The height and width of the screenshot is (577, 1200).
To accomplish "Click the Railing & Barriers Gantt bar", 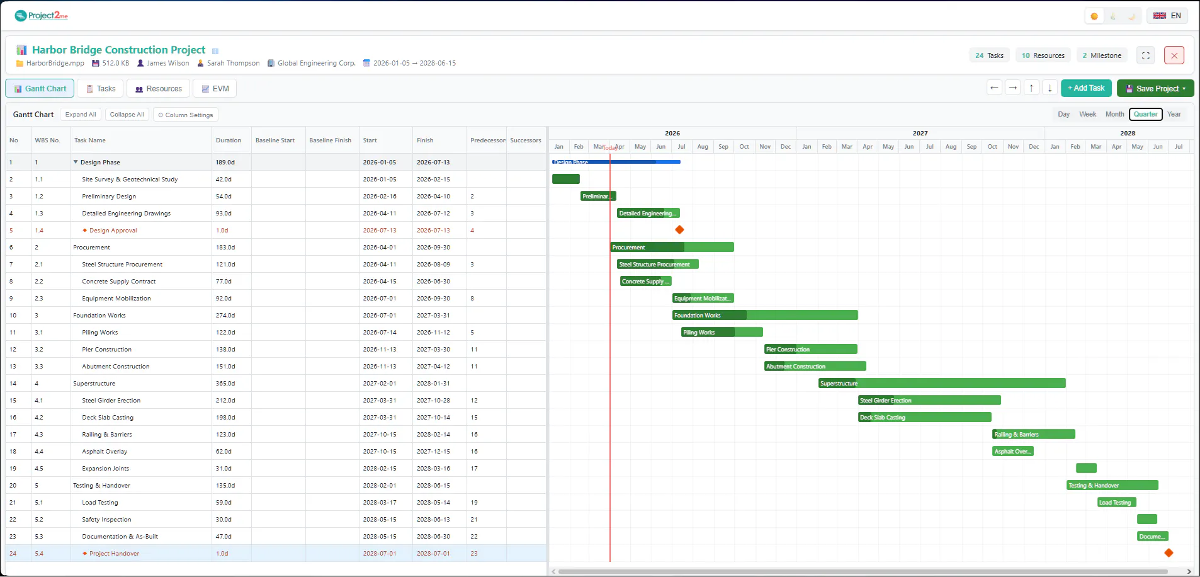I will tap(1034, 434).
